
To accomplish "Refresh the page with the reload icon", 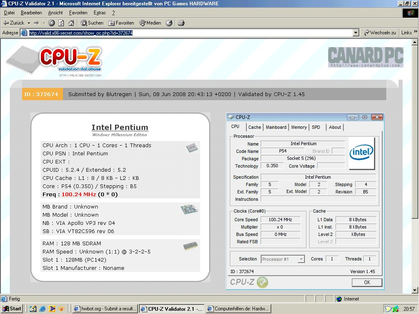I will pyautogui.click(x=61, y=23).
